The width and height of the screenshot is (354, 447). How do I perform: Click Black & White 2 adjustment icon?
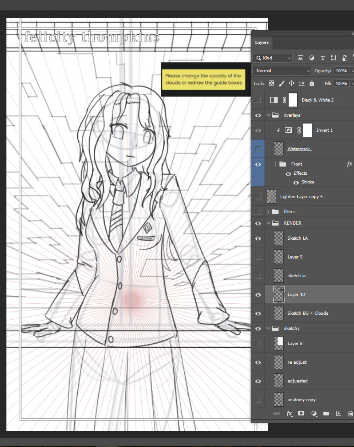pyautogui.click(x=274, y=100)
